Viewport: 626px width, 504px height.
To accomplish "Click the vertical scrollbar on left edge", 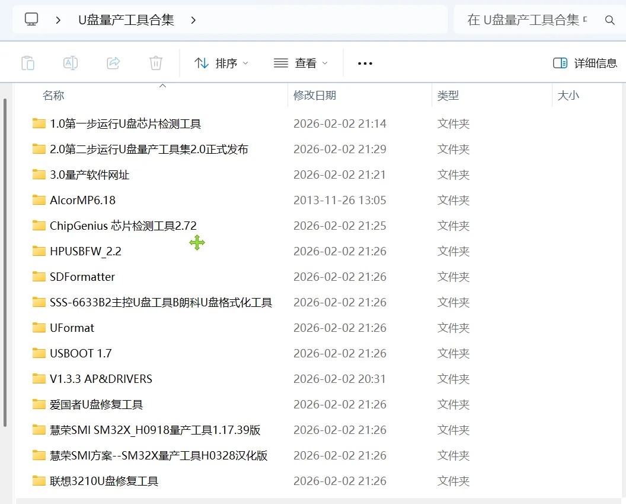I will coord(5,262).
